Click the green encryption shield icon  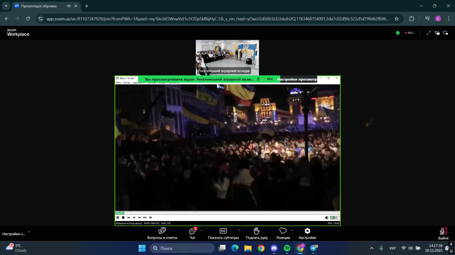coord(398,33)
